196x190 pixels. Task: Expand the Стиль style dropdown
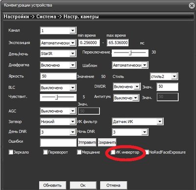pos(164,76)
